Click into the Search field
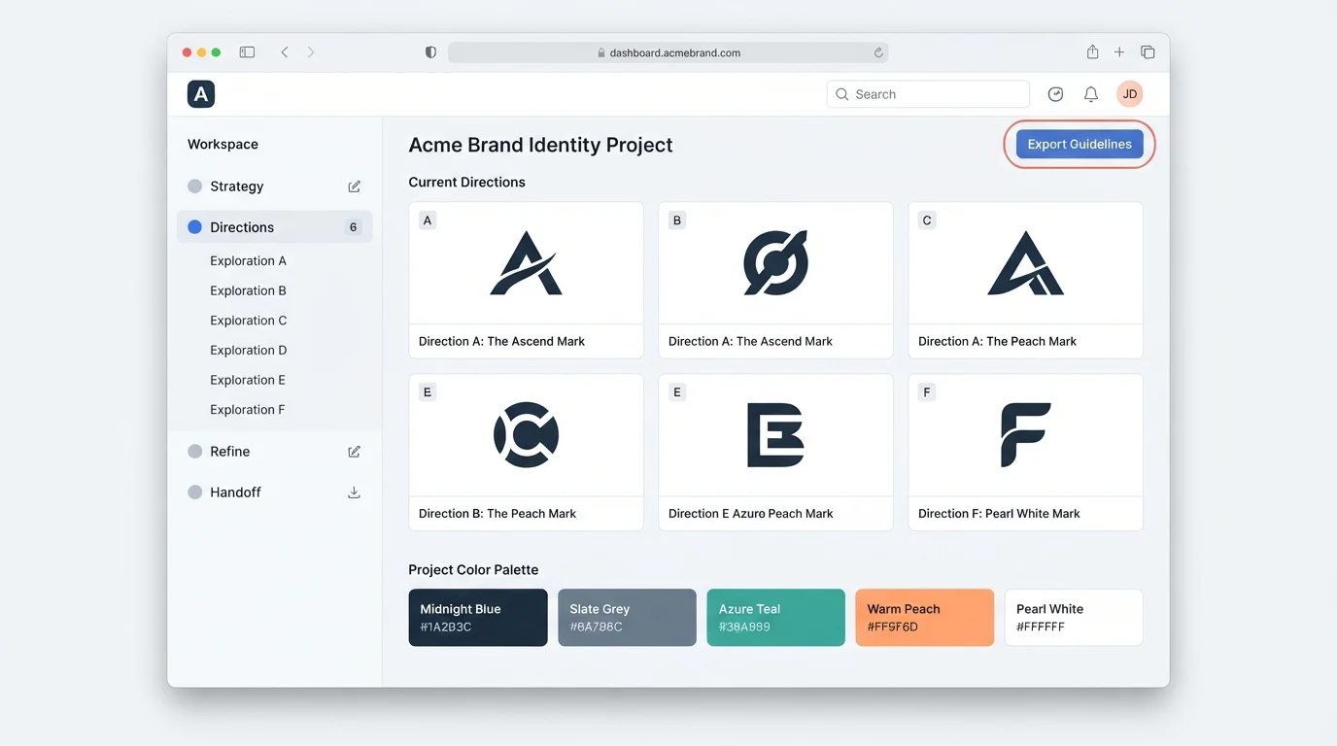Viewport: 1337px width, 746px height. point(928,94)
